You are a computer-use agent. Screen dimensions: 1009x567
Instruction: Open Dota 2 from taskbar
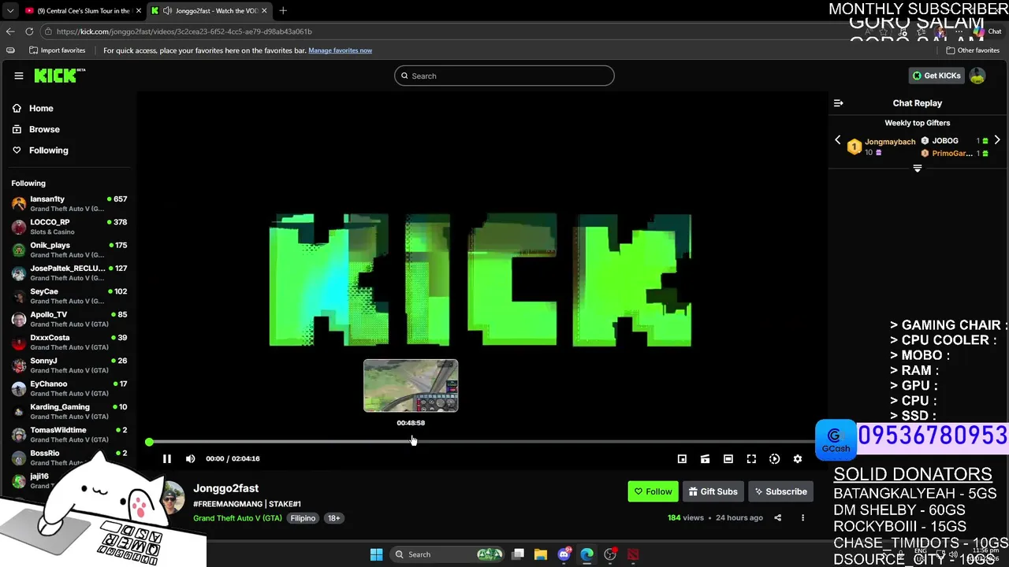point(633,554)
